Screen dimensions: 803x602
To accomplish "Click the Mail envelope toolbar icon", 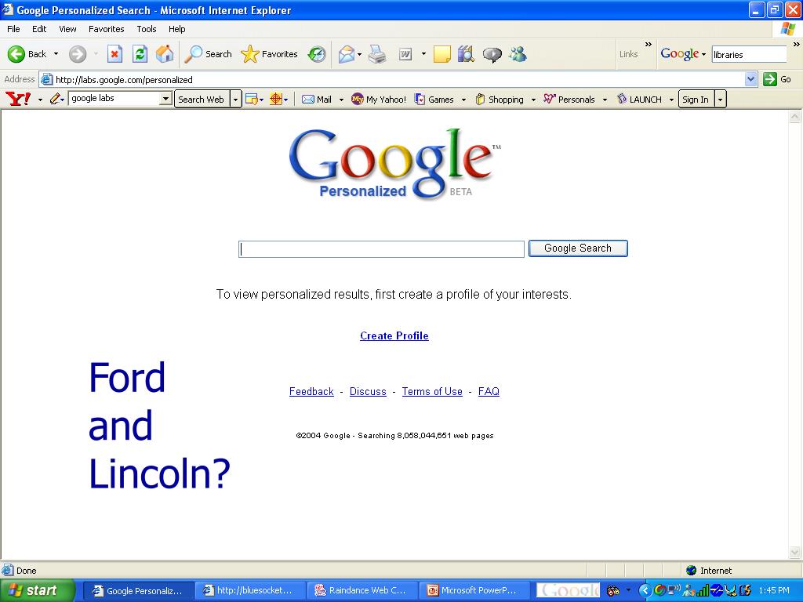I will pyautogui.click(x=347, y=54).
